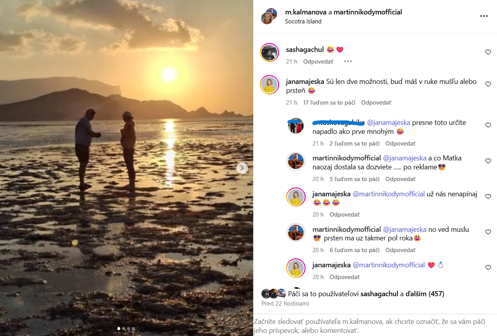The image size is (497, 336).
Task: Like sashagachul's comment with the heart
Action: [x=488, y=52]
